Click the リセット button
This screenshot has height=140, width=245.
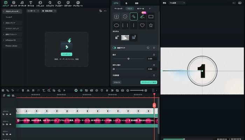(x=117, y=82)
